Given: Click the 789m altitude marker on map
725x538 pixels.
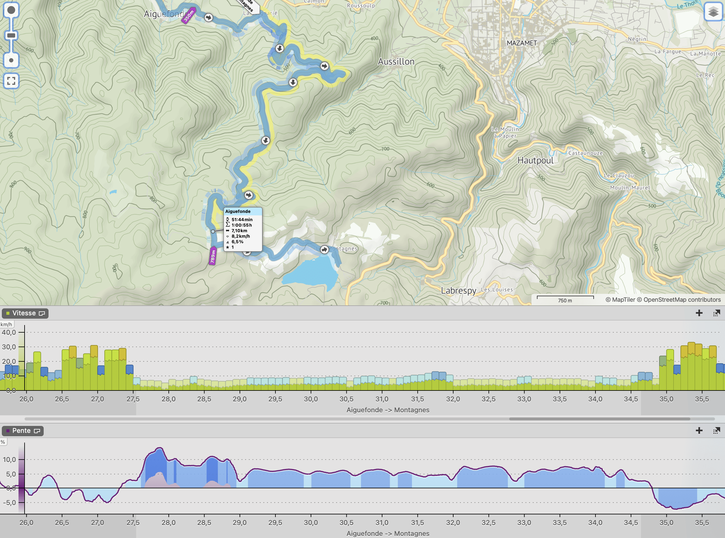Looking at the screenshot, I should [x=213, y=256].
